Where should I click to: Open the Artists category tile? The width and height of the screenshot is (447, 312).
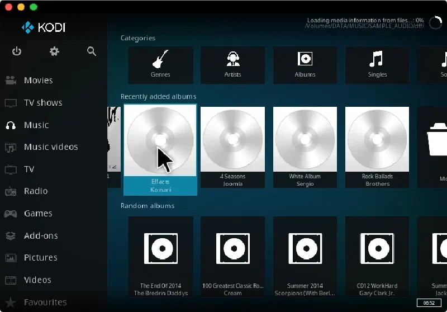pos(232,64)
